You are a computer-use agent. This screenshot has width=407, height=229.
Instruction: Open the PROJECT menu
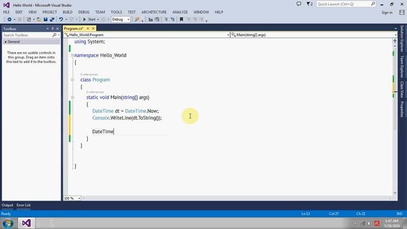50,12
